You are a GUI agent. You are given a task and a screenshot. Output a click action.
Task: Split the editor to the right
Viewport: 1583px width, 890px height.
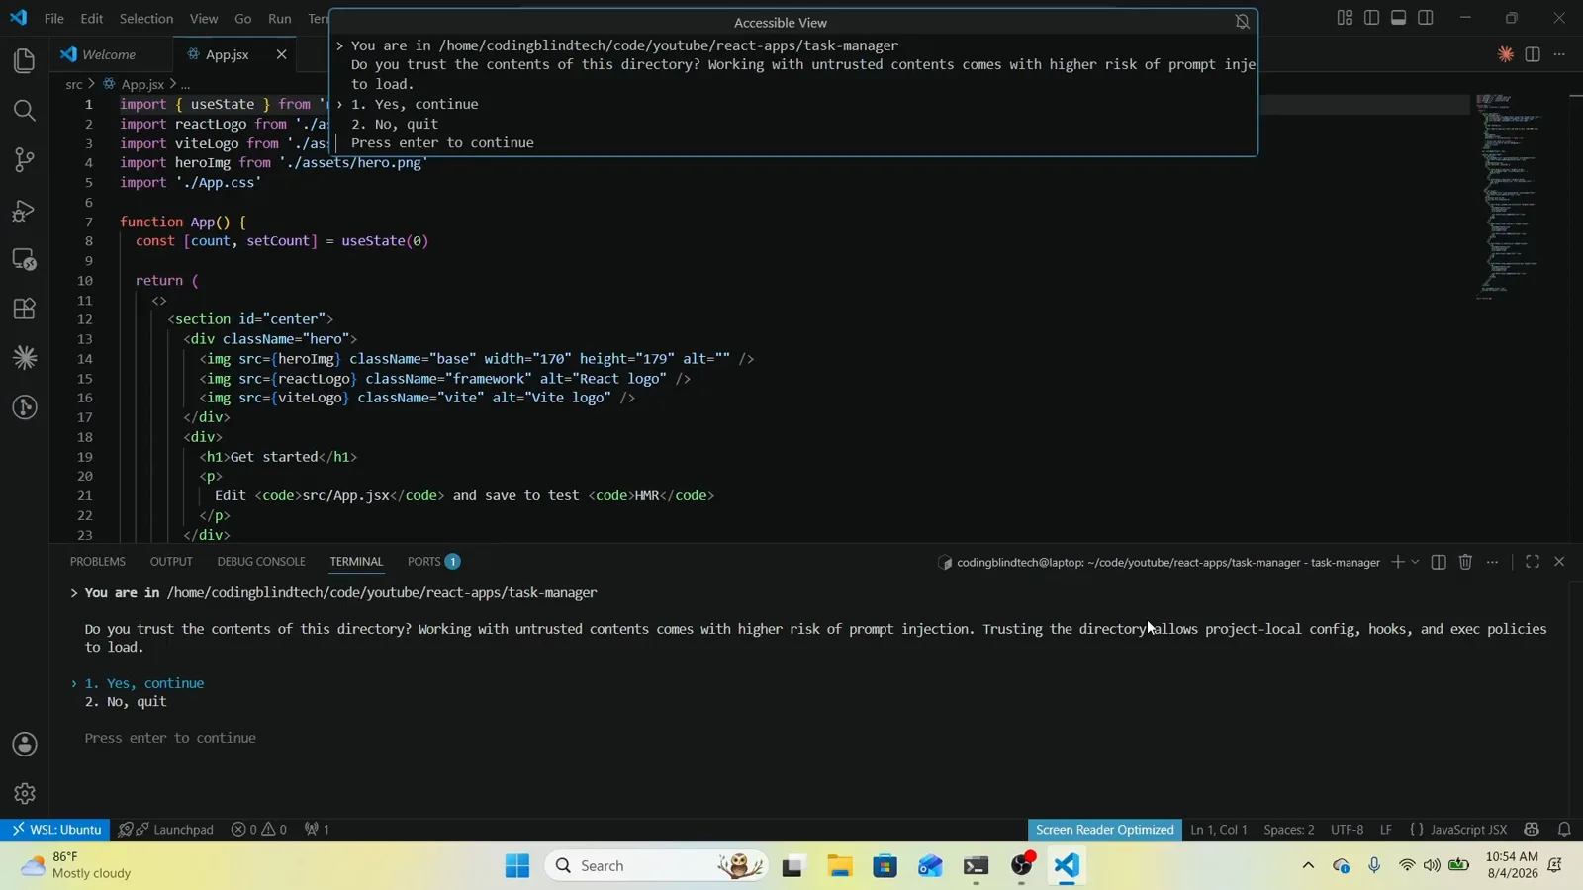click(1533, 54)
